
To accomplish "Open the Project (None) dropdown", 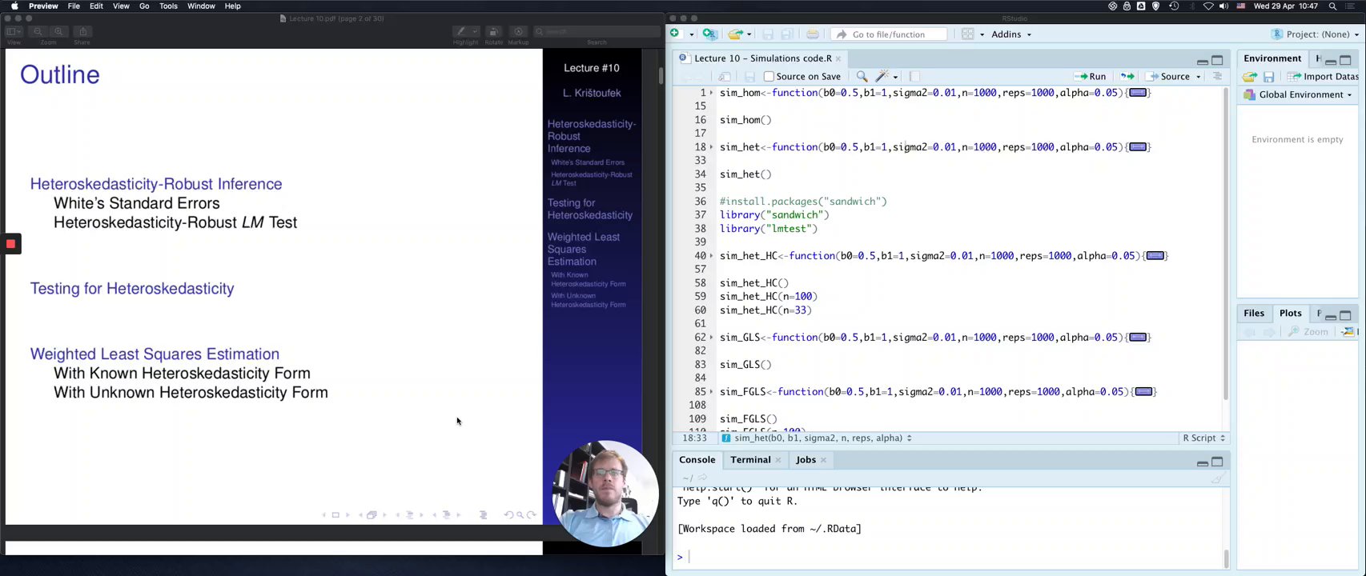I will coord(1315,34).
